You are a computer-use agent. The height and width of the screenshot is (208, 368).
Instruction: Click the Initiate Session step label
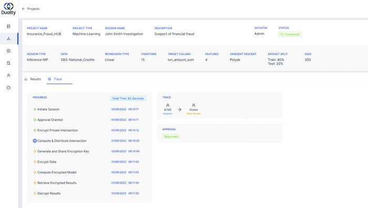pyautogui.click(x=48, y=109)
